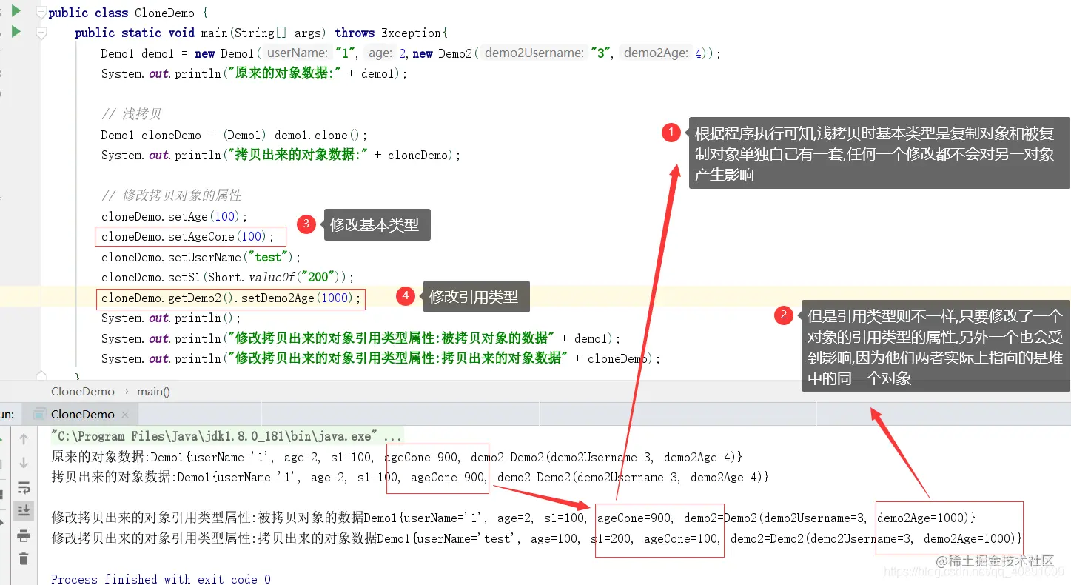
Task: Collapse the CloneDemo class fold region
Action: [x=42, y=12]
